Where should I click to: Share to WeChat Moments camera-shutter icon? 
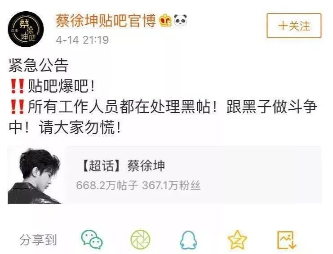(140, 240)
